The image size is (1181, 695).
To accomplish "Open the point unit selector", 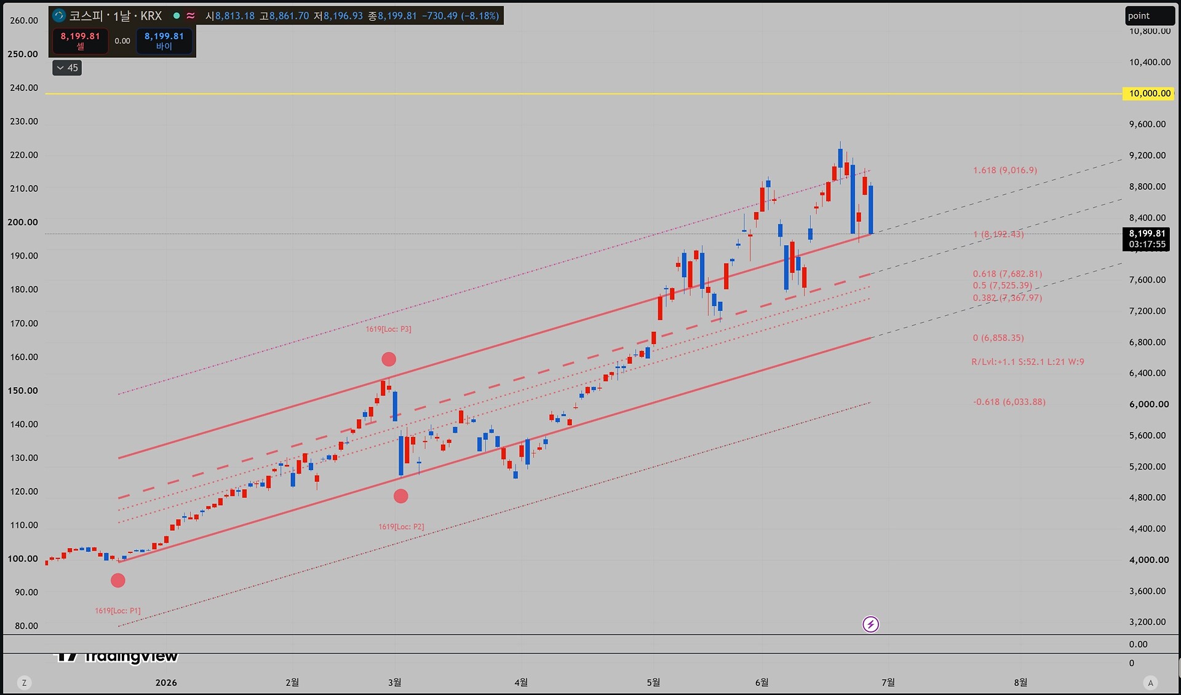I will (1150, 16).
